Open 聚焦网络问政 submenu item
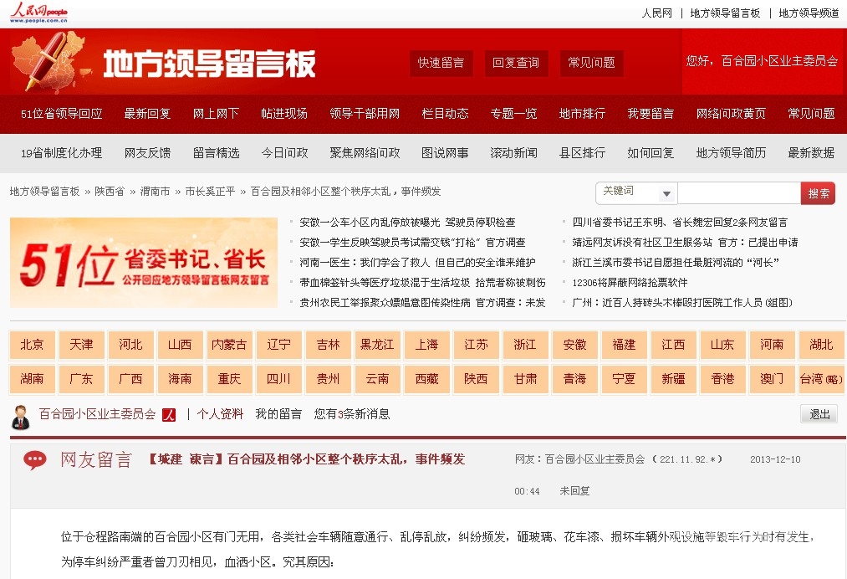Image resolution: width=847 pixels, height=579 pixels. (365, 153)
